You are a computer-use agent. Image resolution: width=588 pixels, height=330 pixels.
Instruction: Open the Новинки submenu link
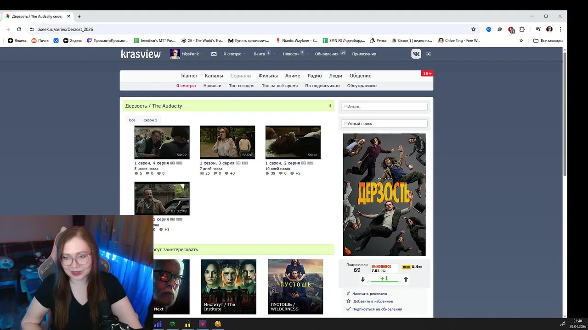[x=212, y=86]
